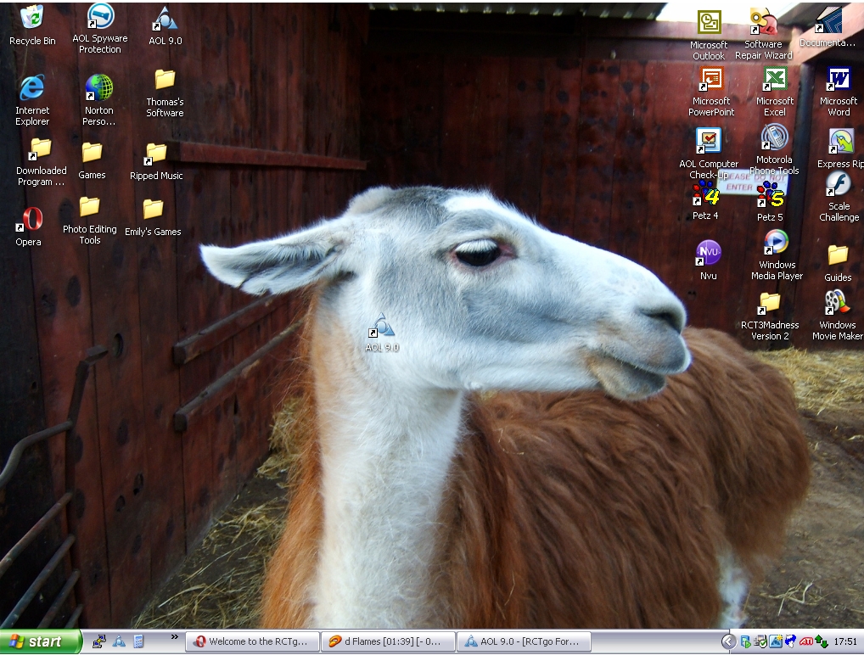The height and width of the screenshot is (655, 864).
Task: Select the Petz 5 shortcut
Action: 770,195
